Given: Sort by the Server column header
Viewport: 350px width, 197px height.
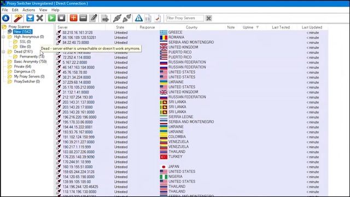Looking at the screenshot, I should click(x=80, y=27).
